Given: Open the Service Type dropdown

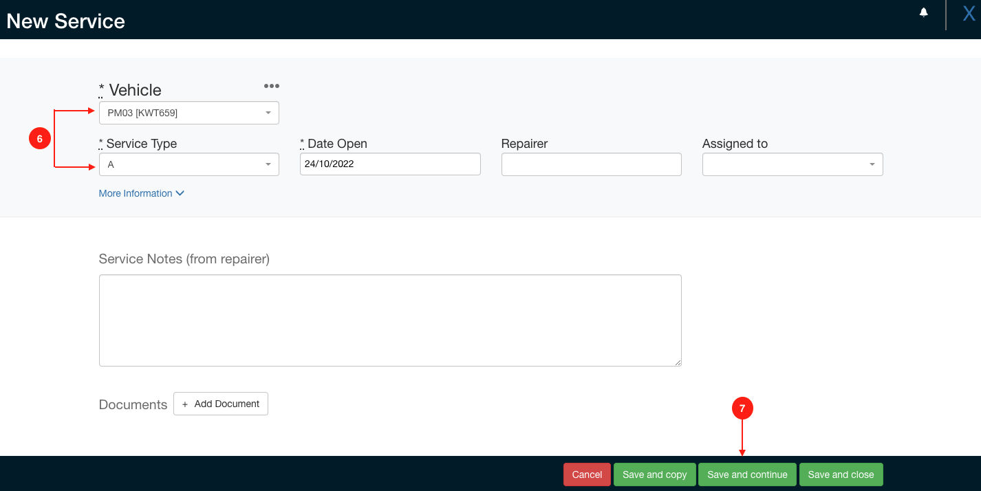Looking at the screenshot, I should click(188, 165).
